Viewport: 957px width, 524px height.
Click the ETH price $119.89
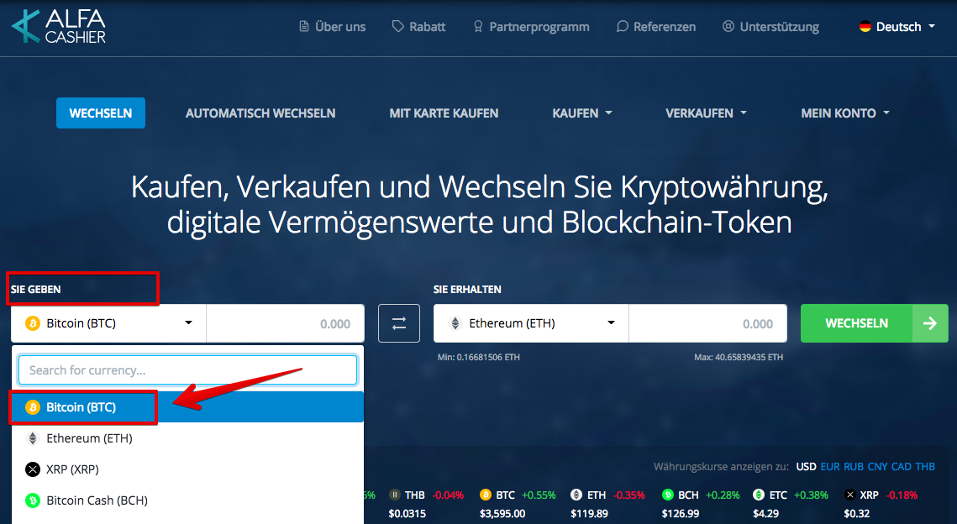(589, 514)
